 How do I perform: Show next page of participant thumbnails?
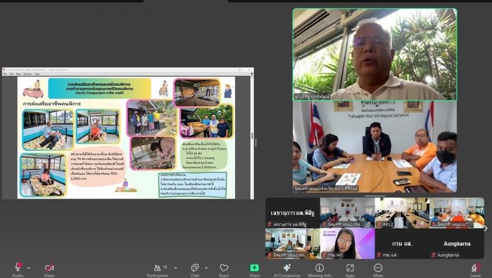tap(486, 228)
